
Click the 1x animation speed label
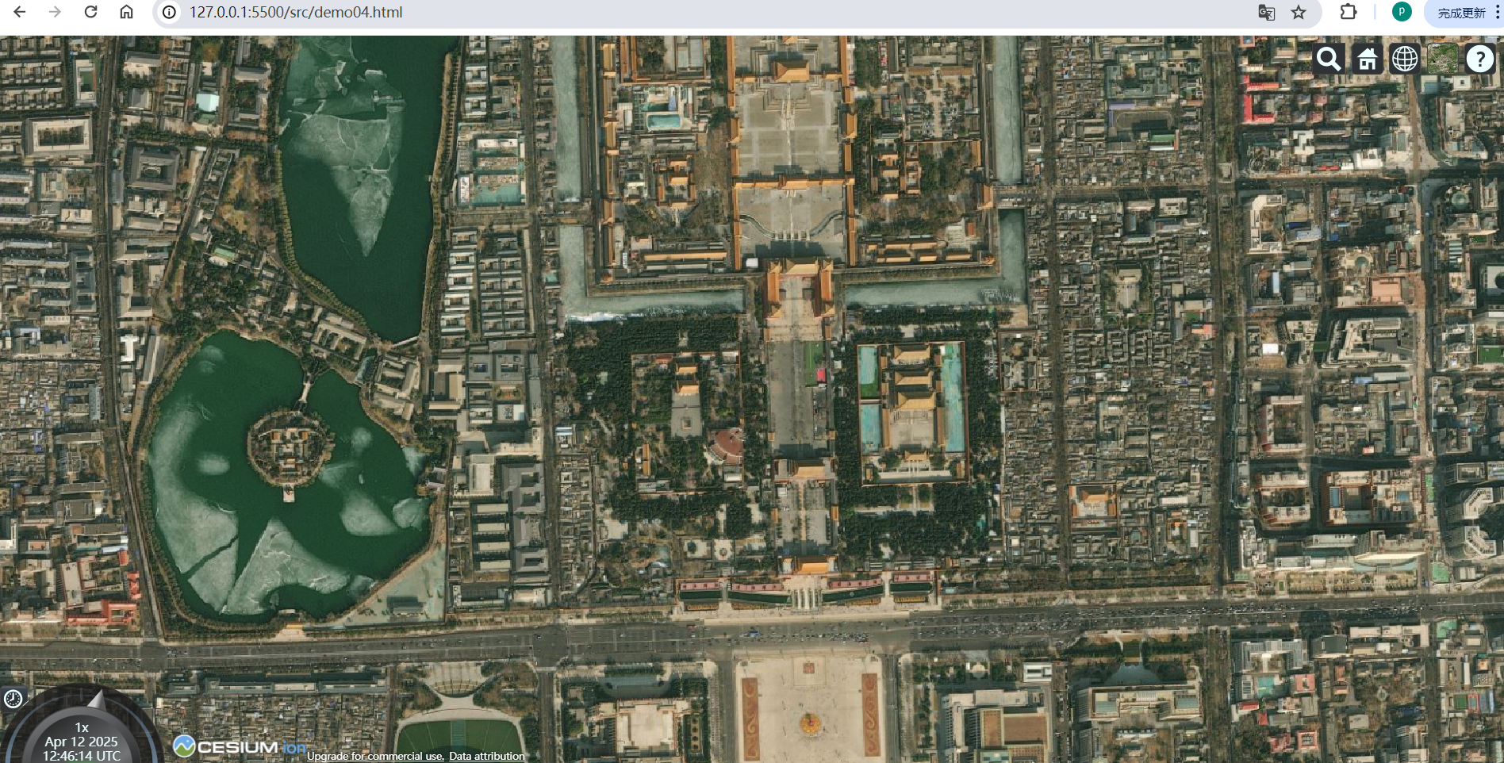click(82, 727)
